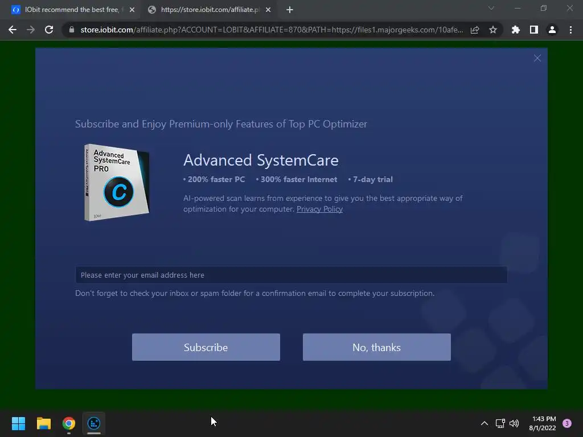Open the tab search dropdown arrow
583x437 pixels.
coord(491,8)
